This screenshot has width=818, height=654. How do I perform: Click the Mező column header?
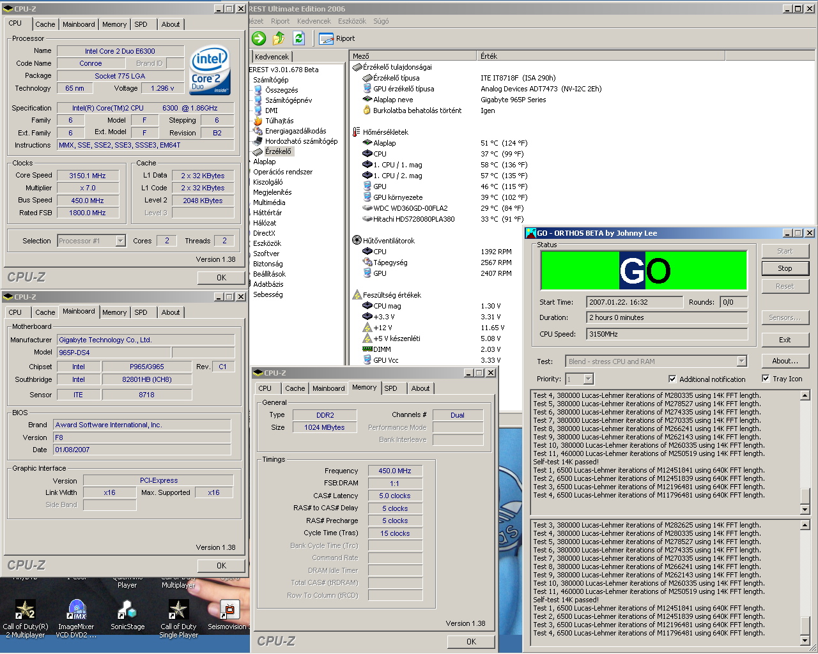click(413, 56)
